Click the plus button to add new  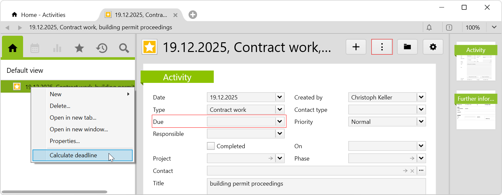pos(356,47)
